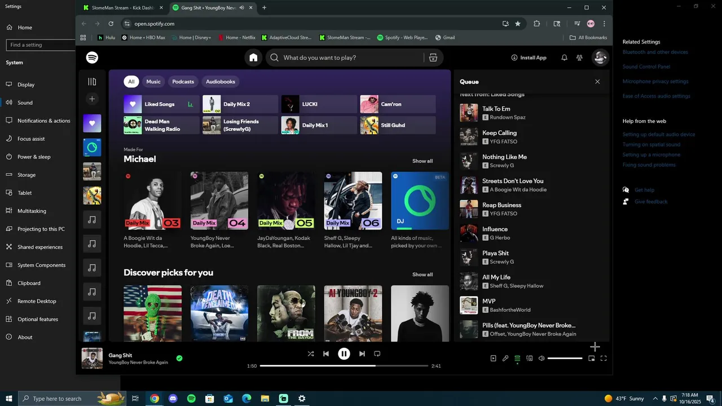The width and height of the screenshot is (722, 406).
Task: Show all Made For Michael mixes
Action: 422,161
